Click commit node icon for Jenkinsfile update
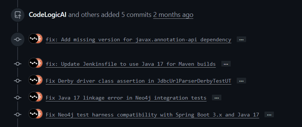This screenshot has width=302, height=127. click(x=18, y=64)
